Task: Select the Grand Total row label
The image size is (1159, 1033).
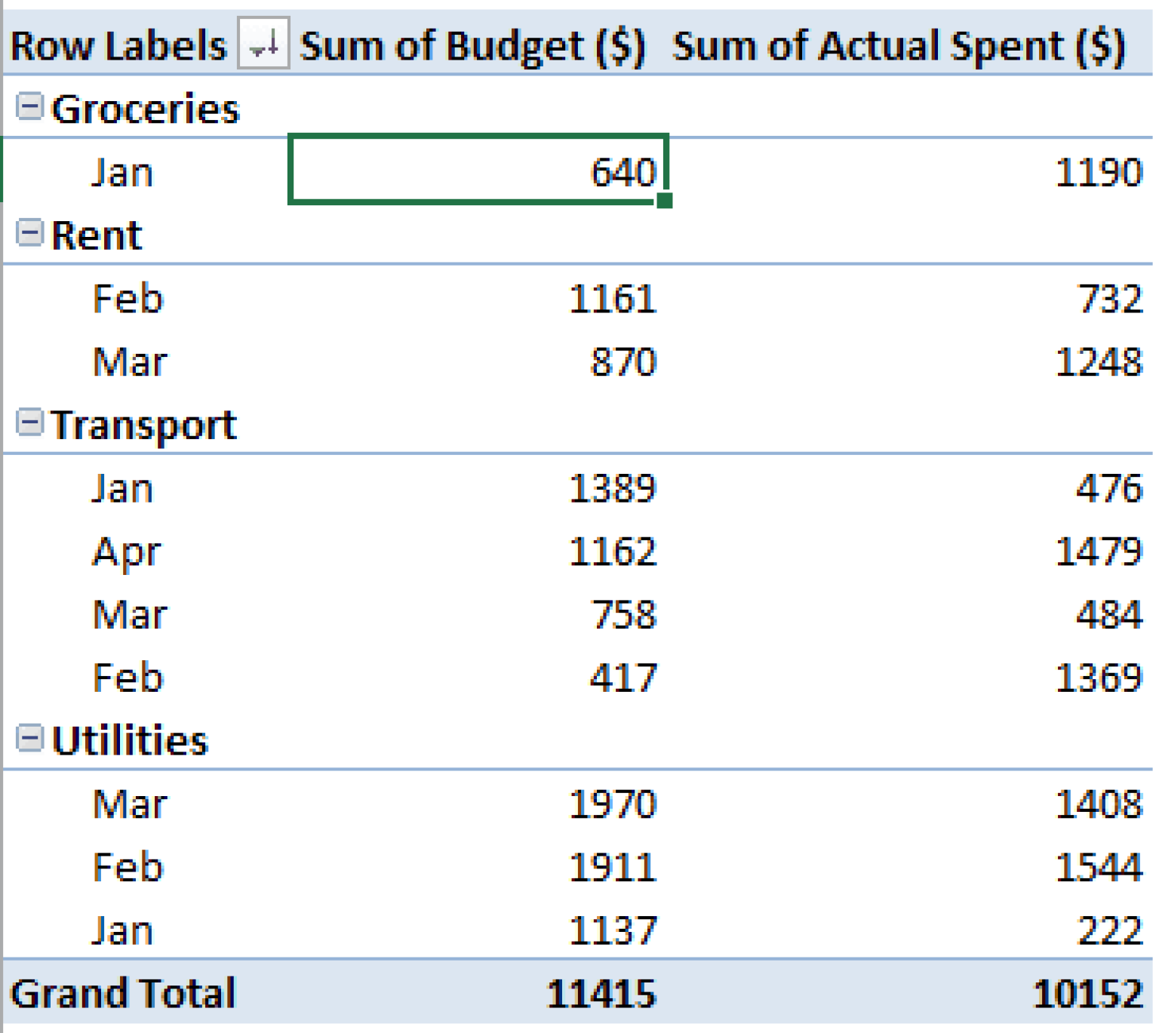Action: click(123, 993)
